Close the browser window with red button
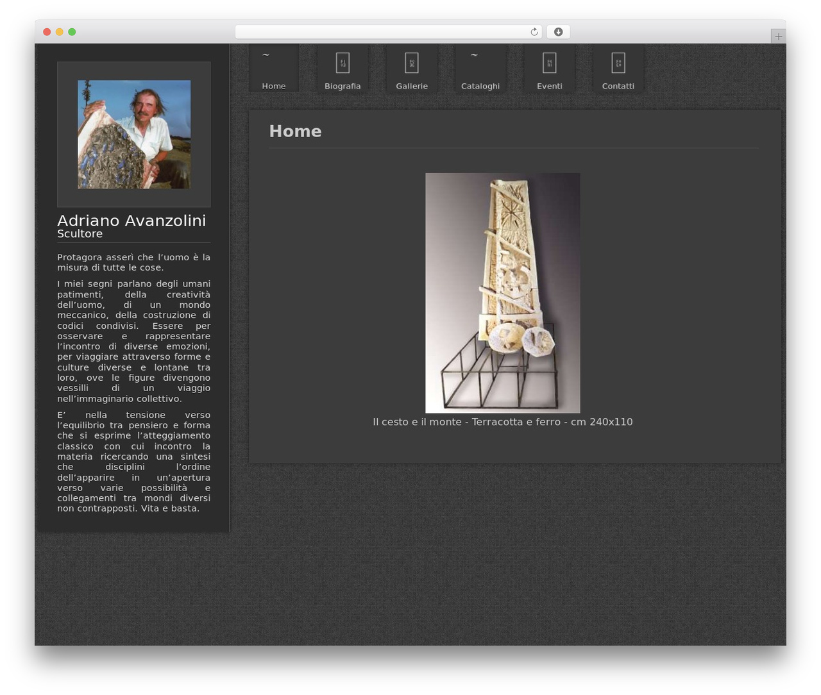821x695 pixels. coord(47,32)
